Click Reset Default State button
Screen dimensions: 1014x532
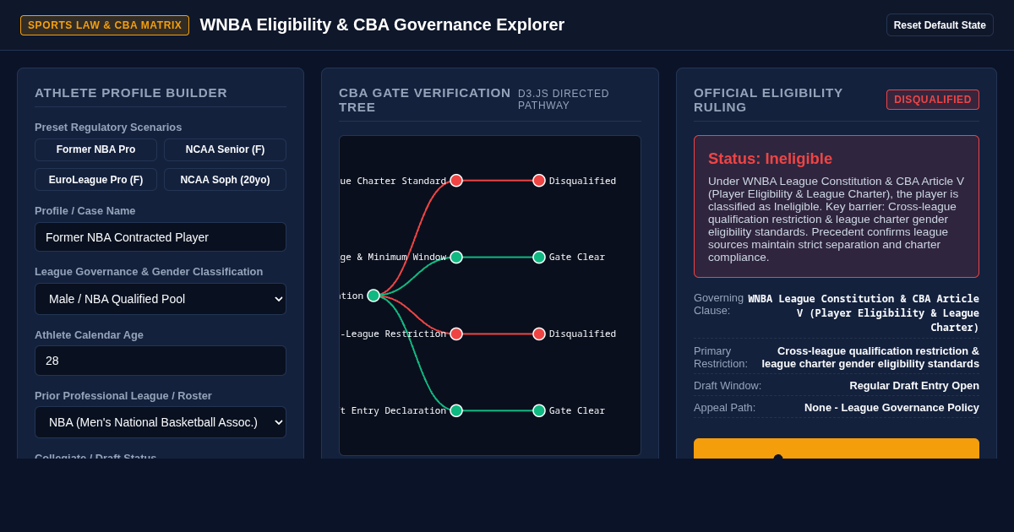940,25
